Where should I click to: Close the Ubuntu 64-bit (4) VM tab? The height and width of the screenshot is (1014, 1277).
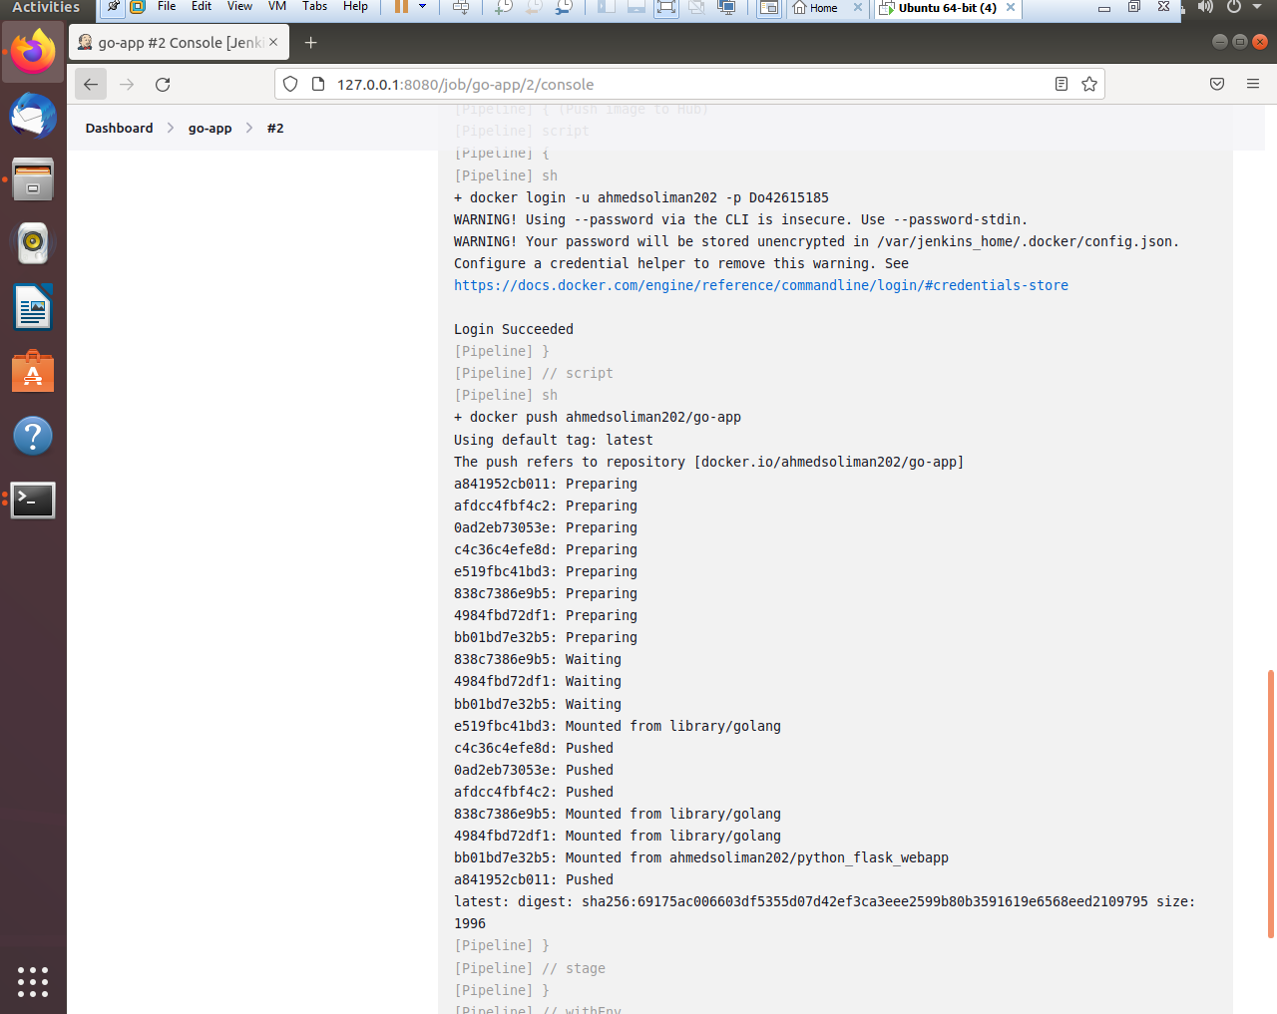[x=1011, y=8]
